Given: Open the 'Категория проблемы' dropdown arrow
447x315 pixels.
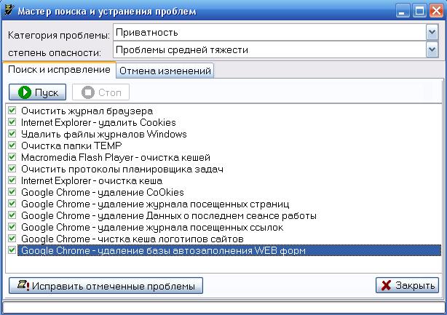Looking at the screenshot, I should pos(432,32).
